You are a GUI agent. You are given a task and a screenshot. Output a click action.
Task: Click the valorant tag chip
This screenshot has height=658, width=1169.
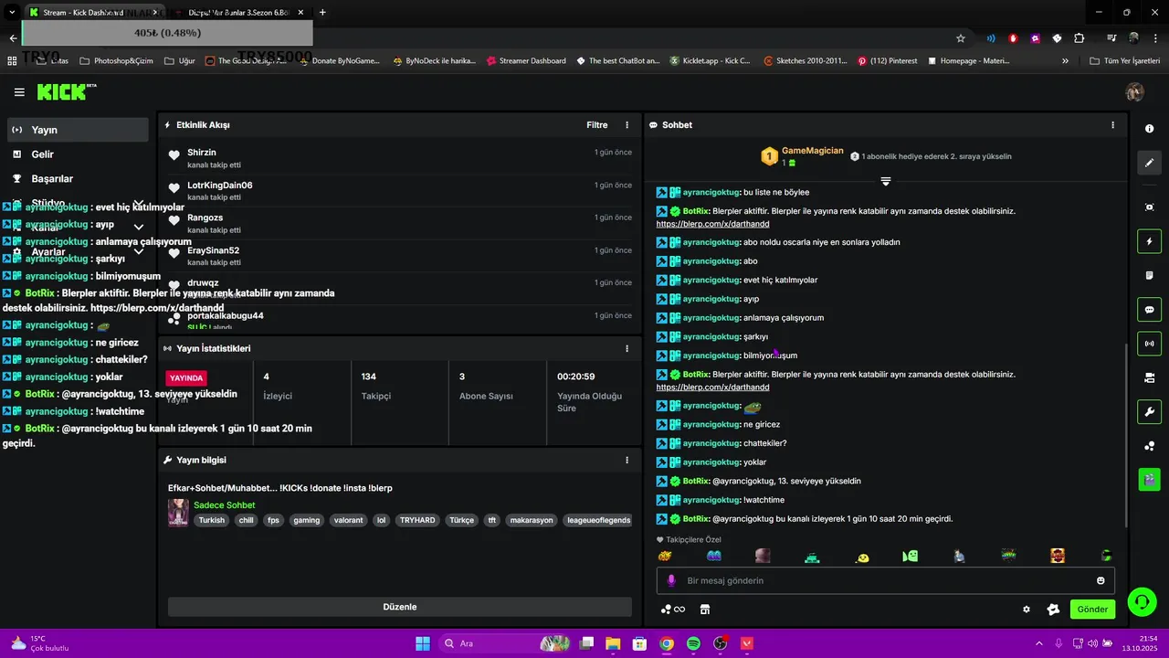coord(348,520)
